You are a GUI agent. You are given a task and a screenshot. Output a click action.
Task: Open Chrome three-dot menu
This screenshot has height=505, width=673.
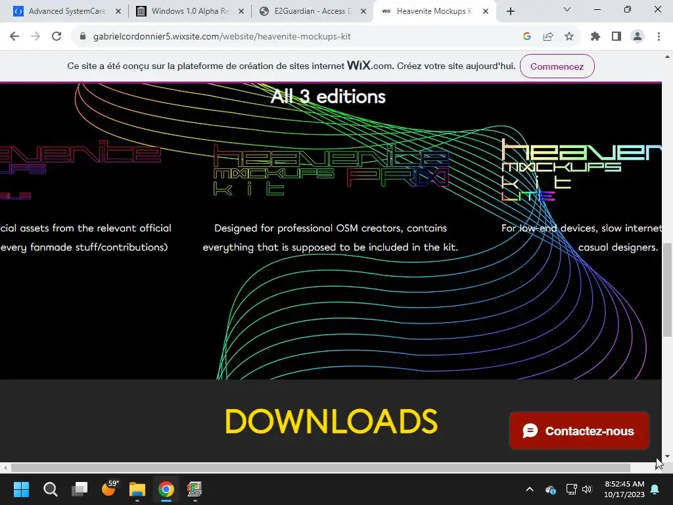(659, 37)
